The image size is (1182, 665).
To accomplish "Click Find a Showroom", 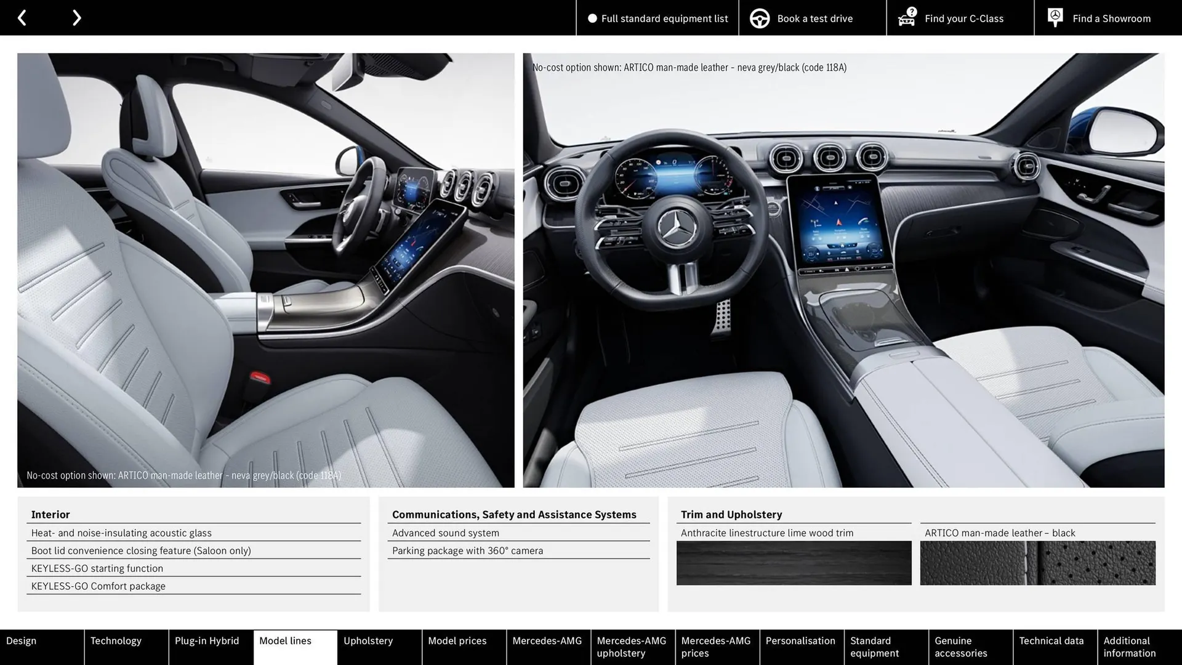I will 1111,18.
